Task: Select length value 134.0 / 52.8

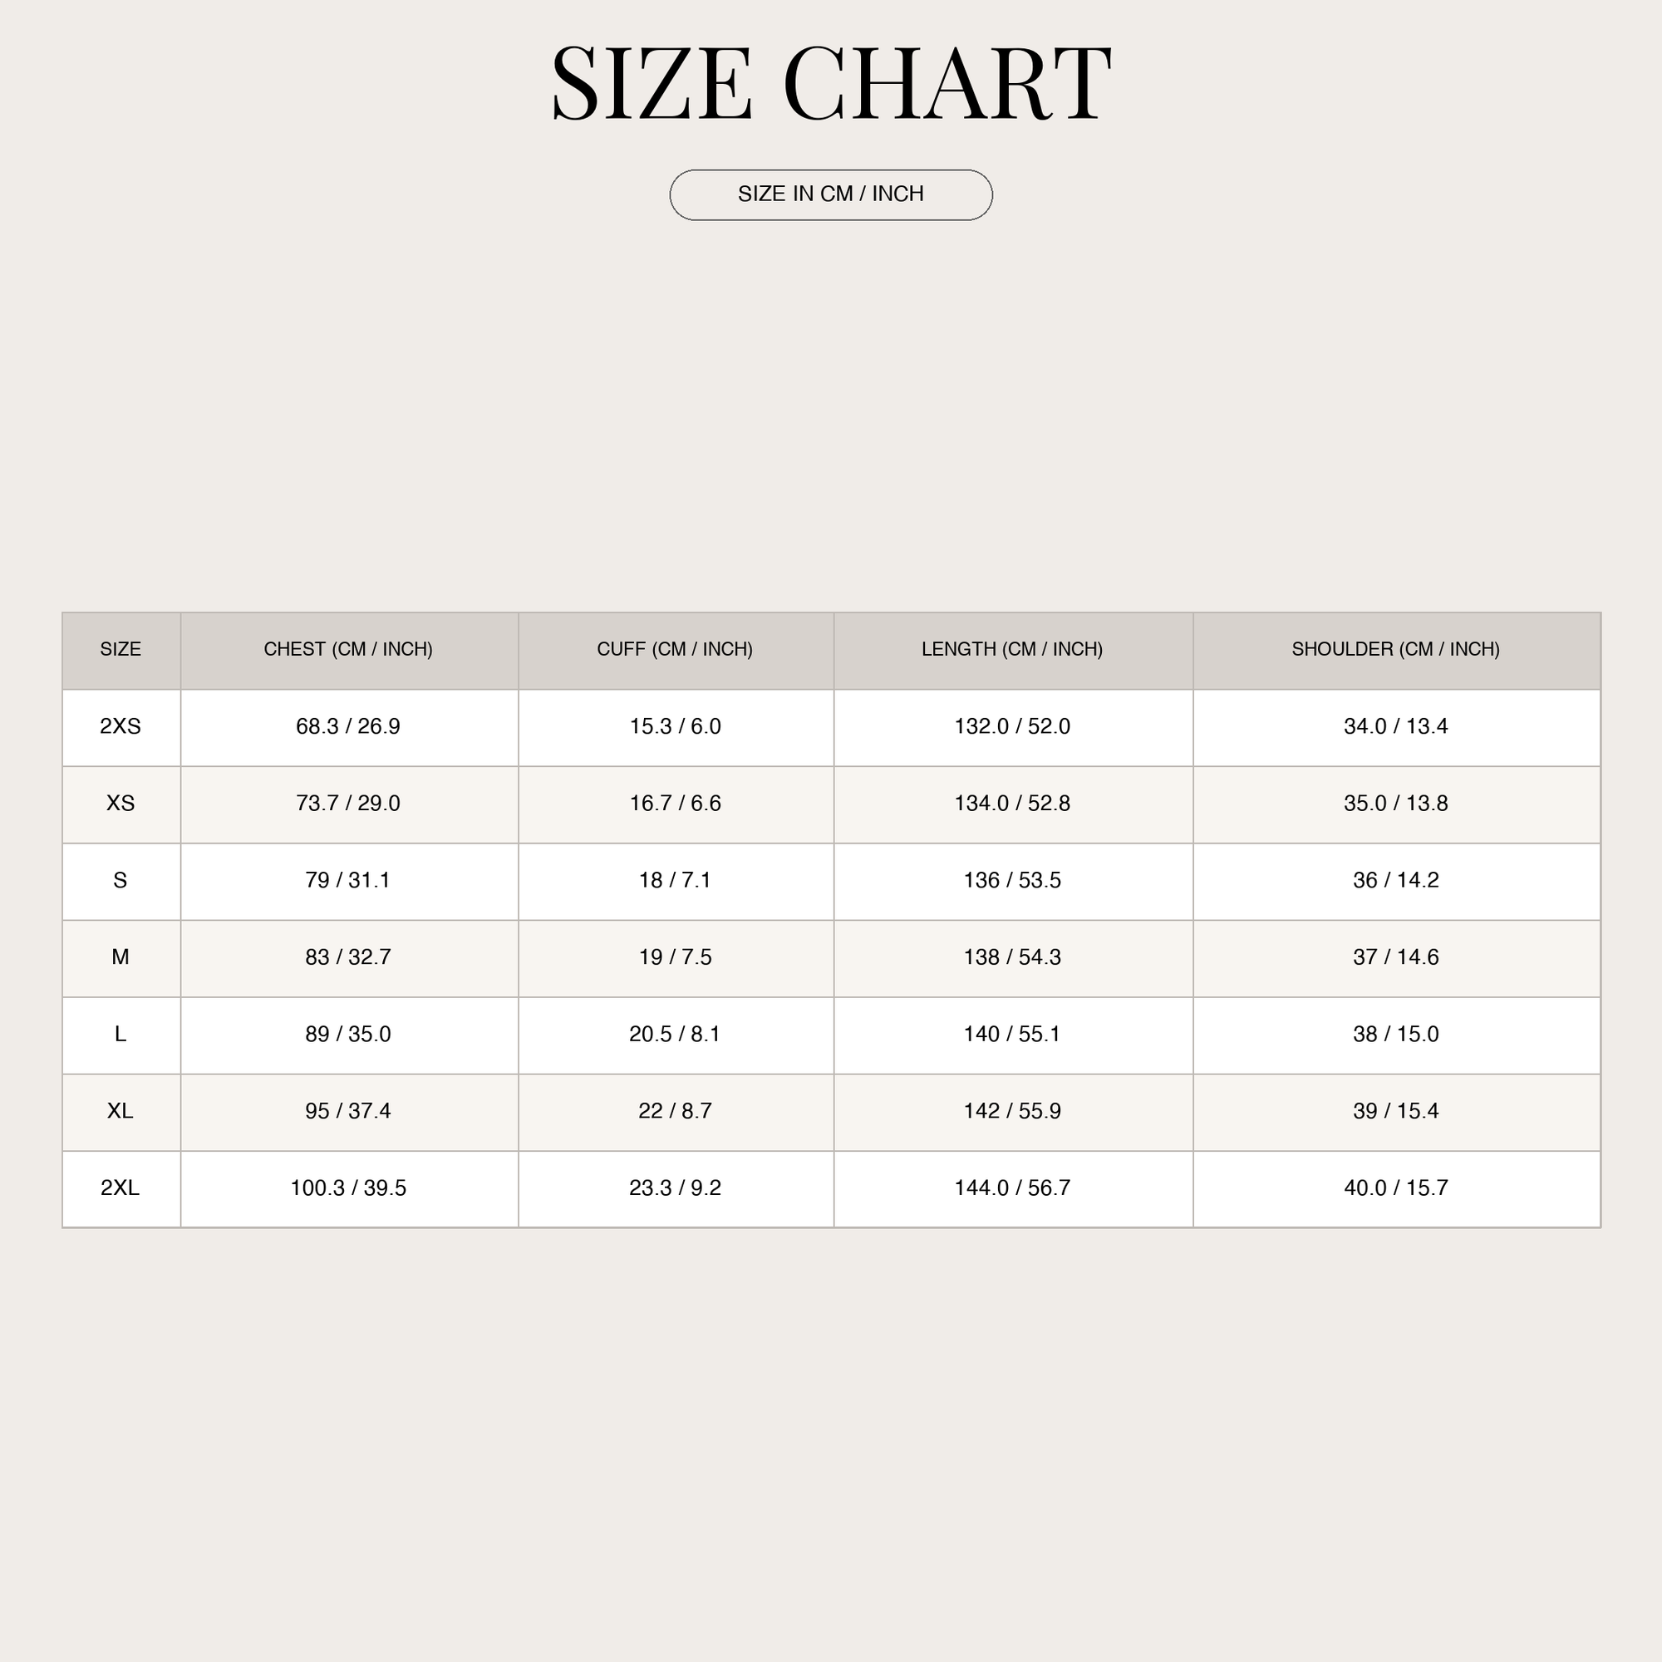Action: 1012,804
